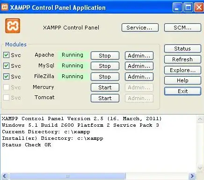
Task: Click the MySql Running status label
Action: [x=73, y=65]
